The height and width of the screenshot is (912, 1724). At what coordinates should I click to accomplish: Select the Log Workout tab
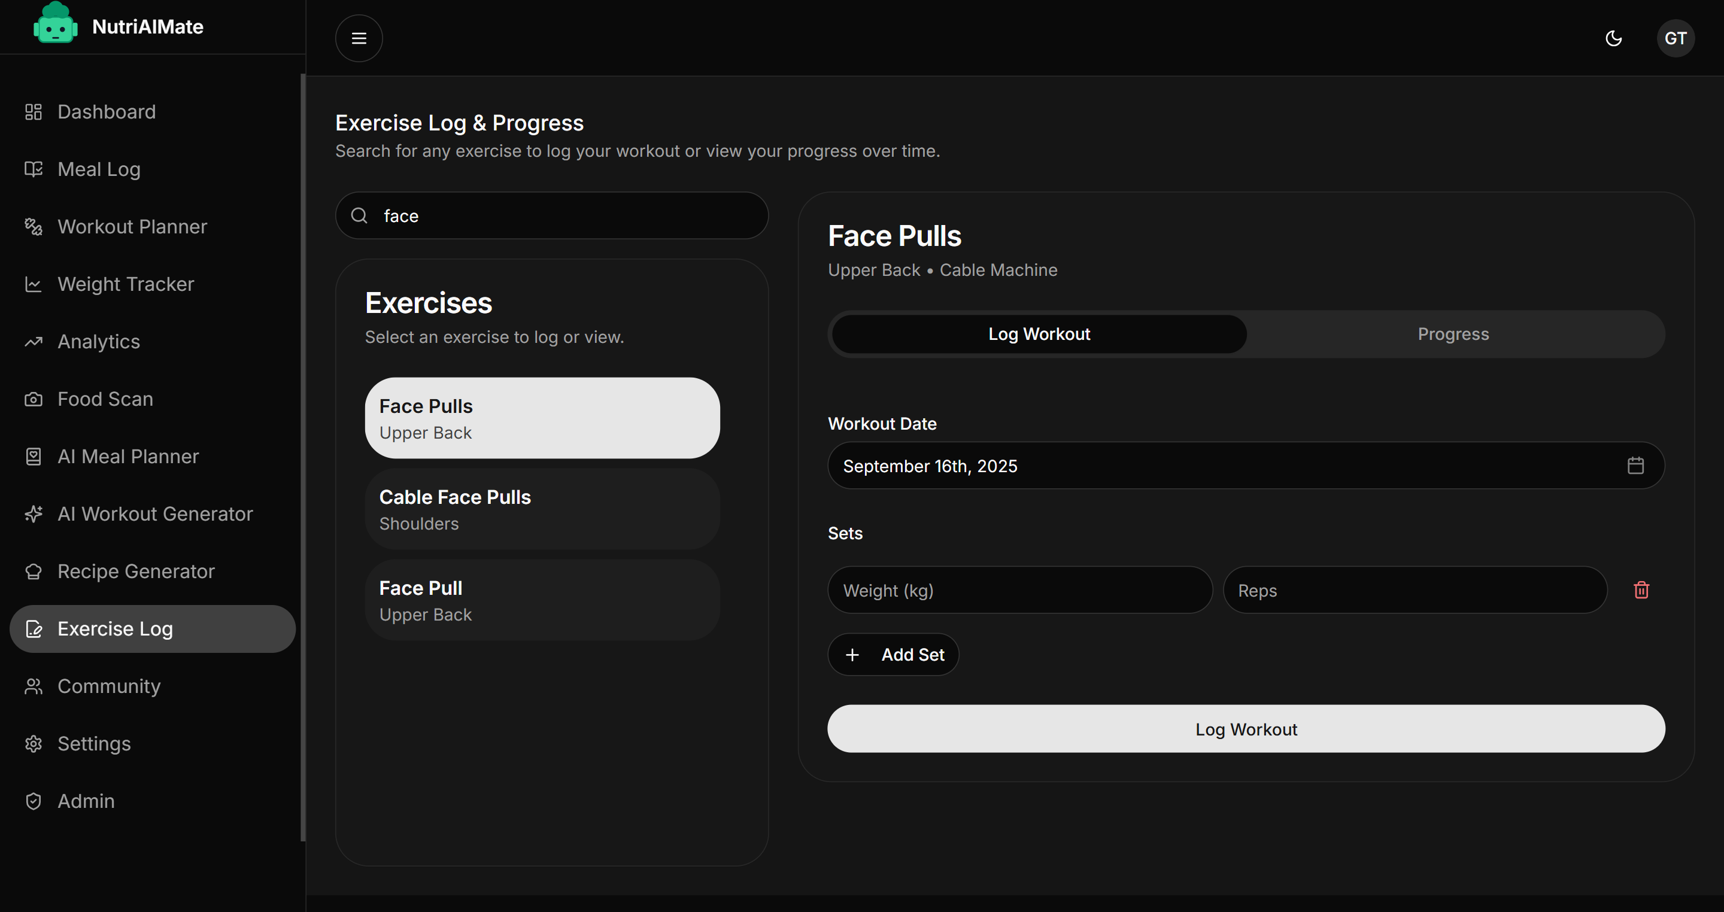click(1039, 334)
